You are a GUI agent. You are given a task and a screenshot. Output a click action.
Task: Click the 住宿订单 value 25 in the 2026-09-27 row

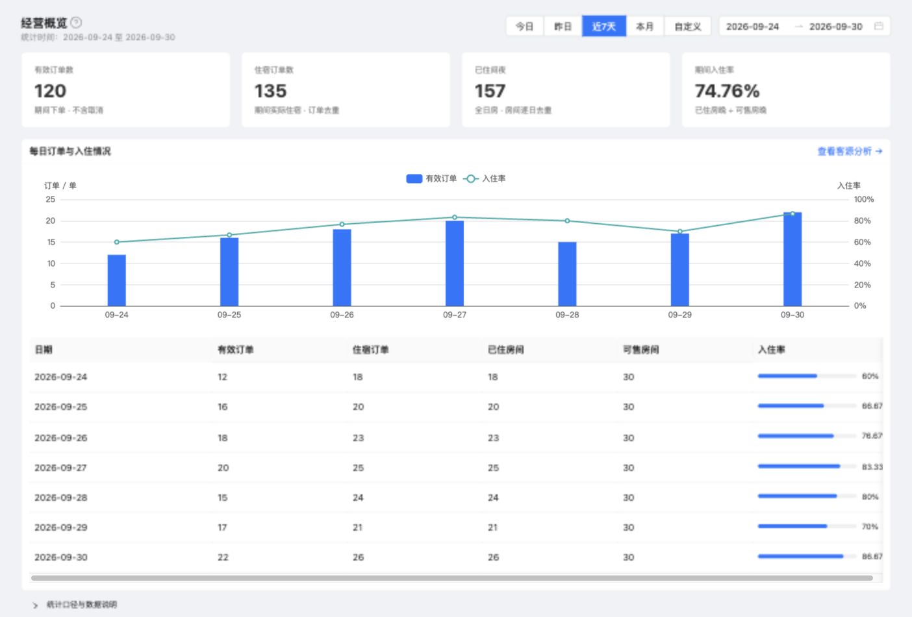tap(358, 468)
